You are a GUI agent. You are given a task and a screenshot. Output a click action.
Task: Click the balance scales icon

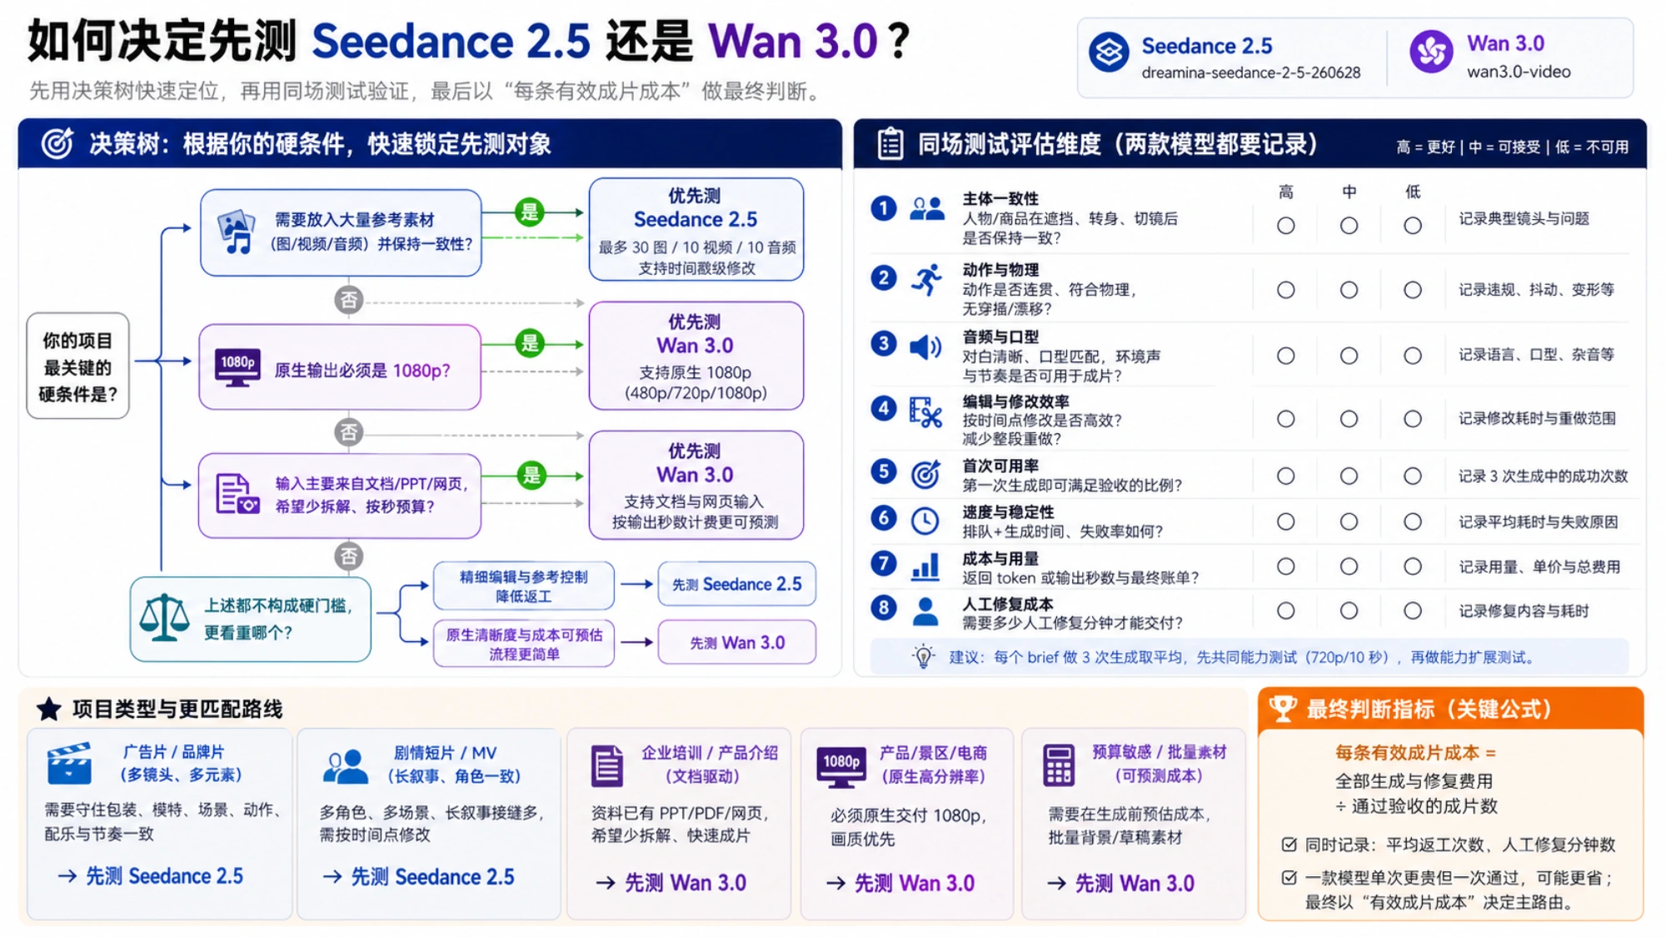(164, 617)
